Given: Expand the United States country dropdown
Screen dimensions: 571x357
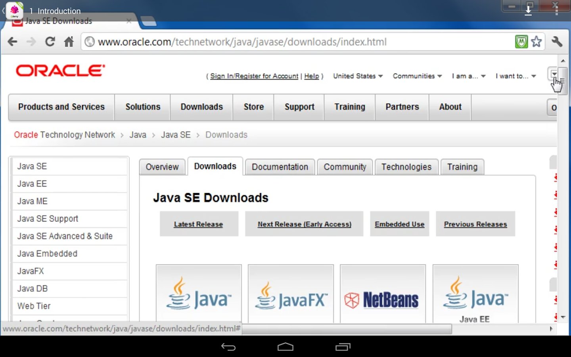Looking at the screenshot, I should pyautogui.click(x=358, y=76).
